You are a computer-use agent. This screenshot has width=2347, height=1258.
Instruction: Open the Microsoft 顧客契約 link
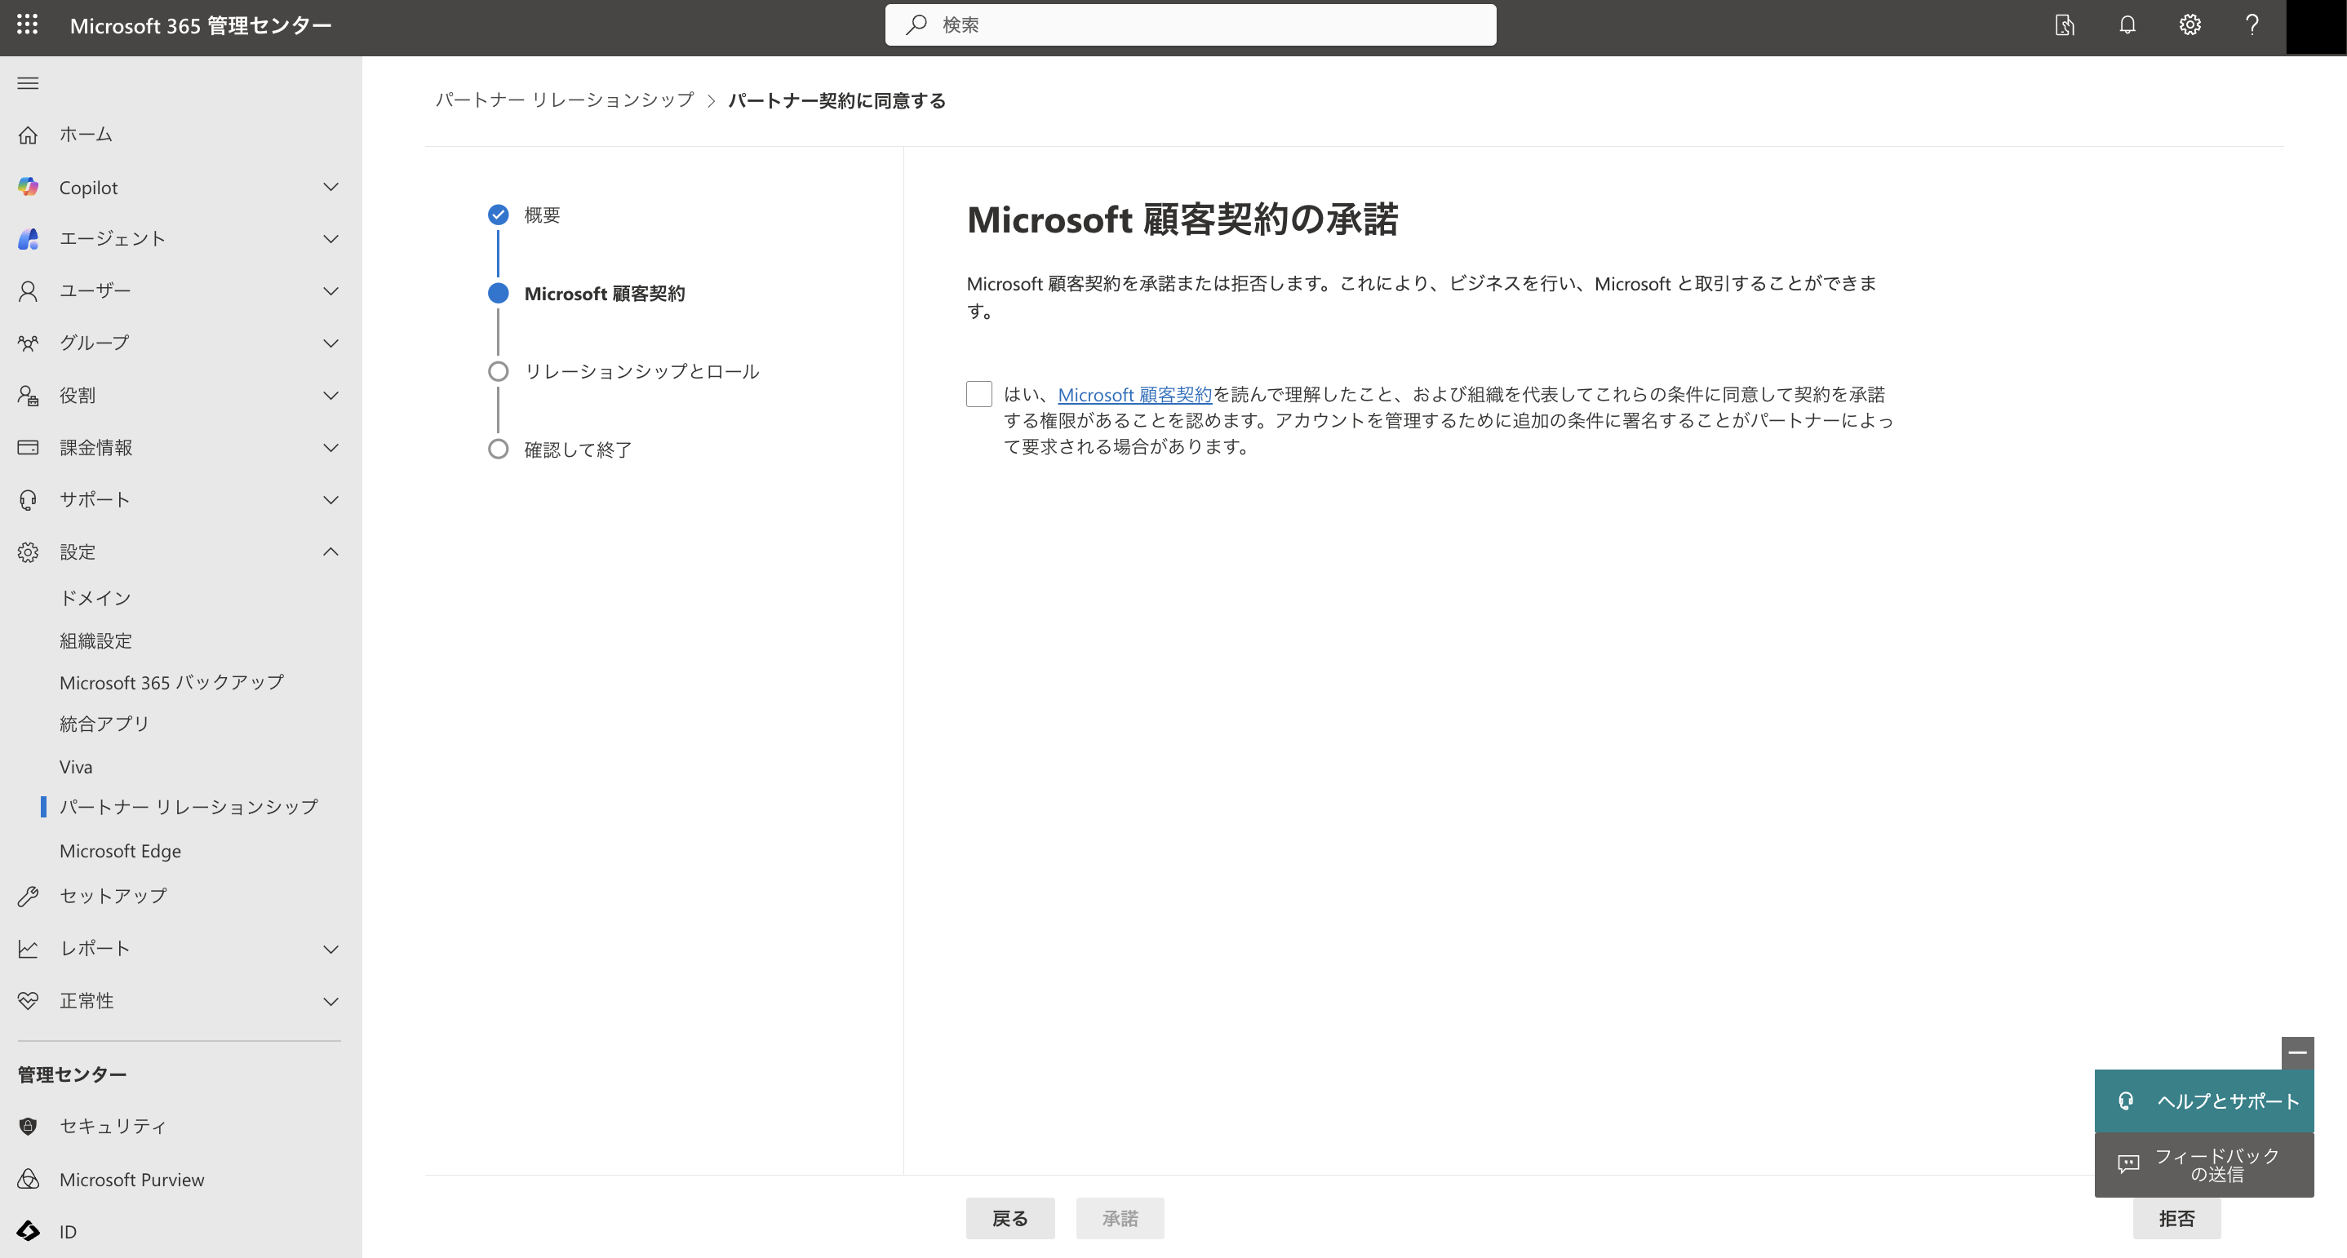click(x=1134, y=394)
